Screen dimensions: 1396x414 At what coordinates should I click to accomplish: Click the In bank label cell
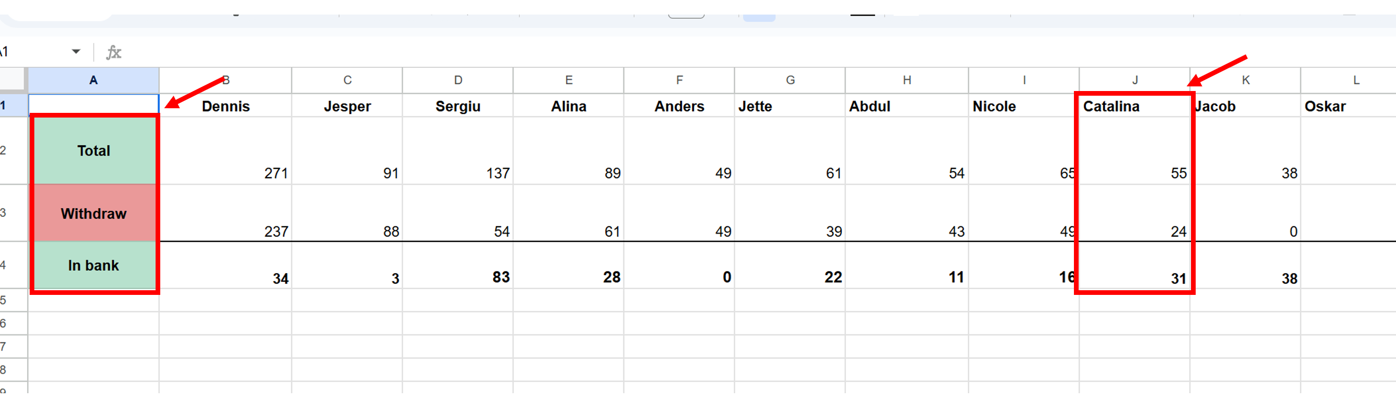point(94,266)
